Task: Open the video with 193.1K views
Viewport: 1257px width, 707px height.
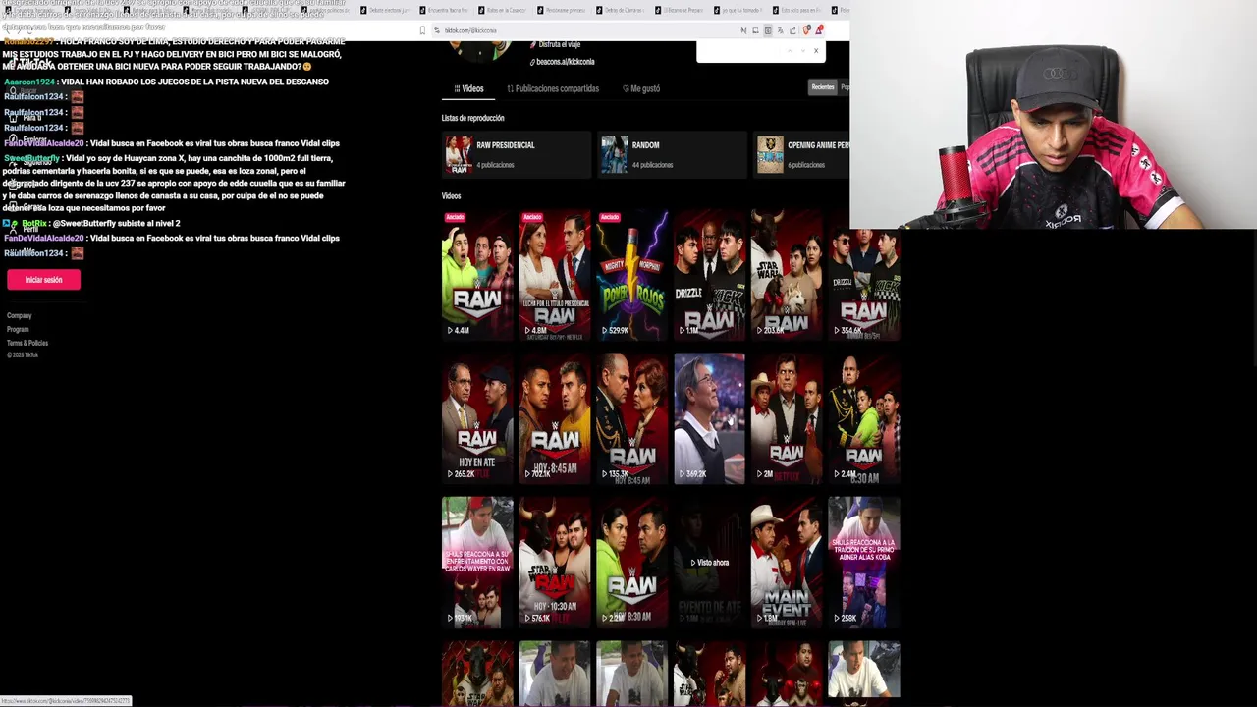Action: tap(477, 562)
